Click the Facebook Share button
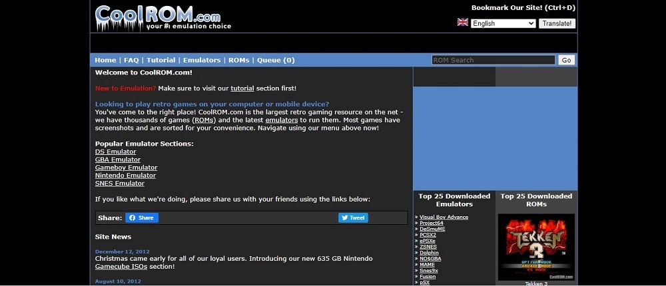This screenshot has height=286, width=666. 142,217
